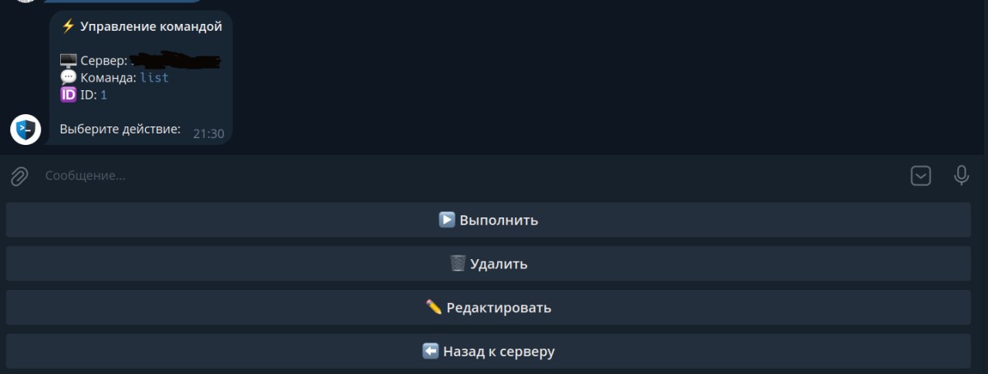Screen dimensions: 988x374
Task: Click the paperclip attach file icon
Action: click(19, 177)
